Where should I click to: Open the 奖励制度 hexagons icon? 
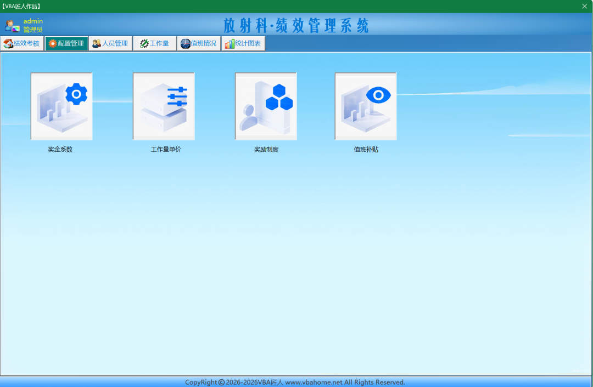(266, 106)
